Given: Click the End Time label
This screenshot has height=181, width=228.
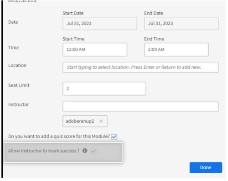Looking at the screenshot, I should pos(154,39).
